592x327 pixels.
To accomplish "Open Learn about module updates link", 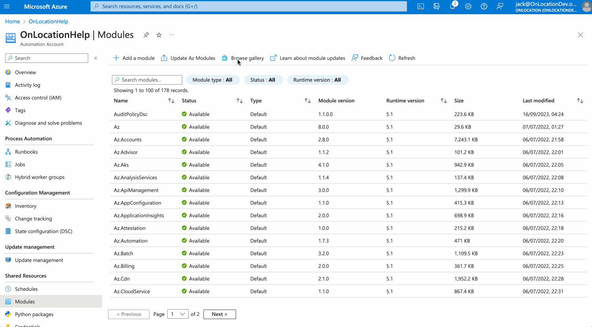I will [x=308, y=58].
